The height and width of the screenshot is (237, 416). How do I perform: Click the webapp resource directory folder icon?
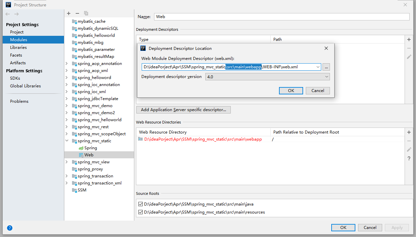tap(140, 139)
